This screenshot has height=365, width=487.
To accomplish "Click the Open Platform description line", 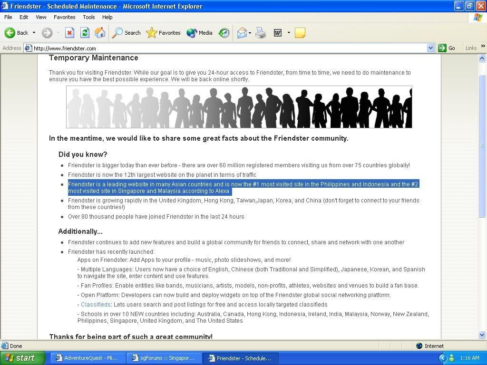I will pyautogui.click(x=234, y=295).
